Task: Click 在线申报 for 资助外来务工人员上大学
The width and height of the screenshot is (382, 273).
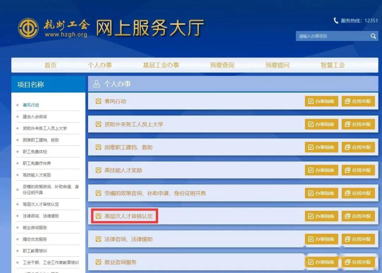Action: pos(358,124)
